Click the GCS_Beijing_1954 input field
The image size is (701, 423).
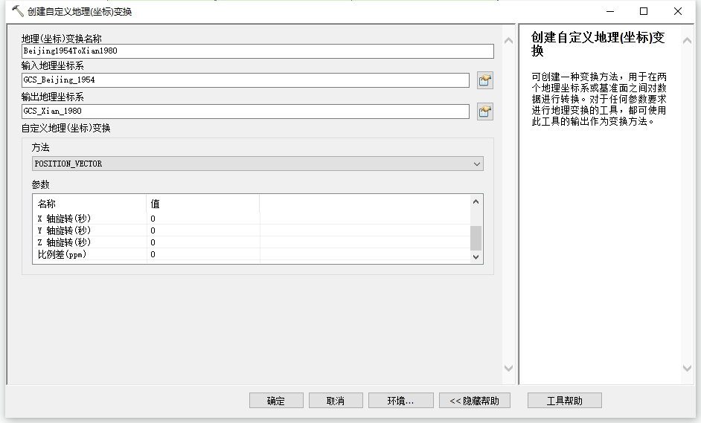(x=246, y=80)
